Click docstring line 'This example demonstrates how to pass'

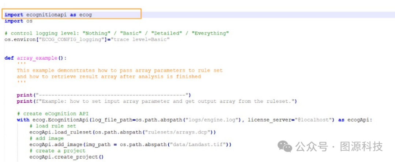(120, 71)
